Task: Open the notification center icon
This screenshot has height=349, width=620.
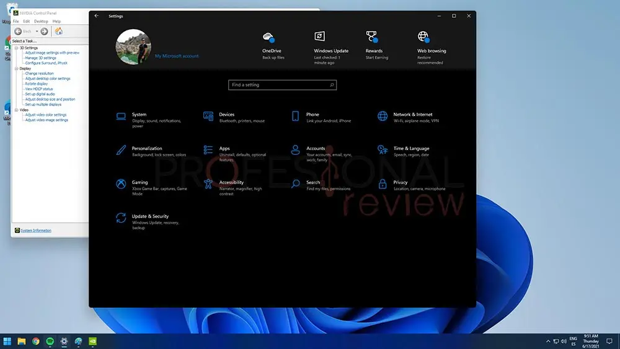Action: click(609, 341)
